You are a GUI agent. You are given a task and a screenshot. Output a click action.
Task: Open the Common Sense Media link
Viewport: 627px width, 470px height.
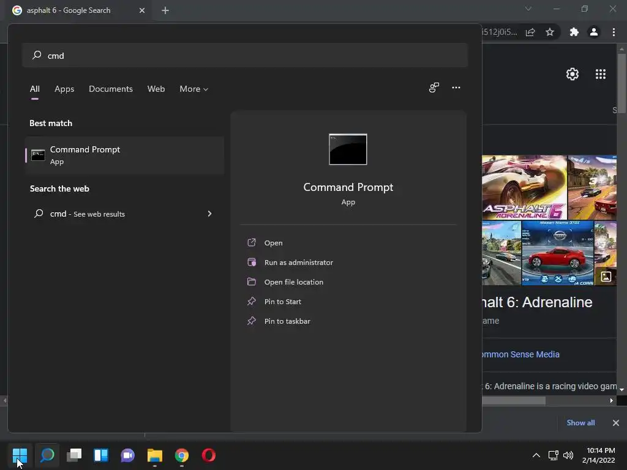520,354
